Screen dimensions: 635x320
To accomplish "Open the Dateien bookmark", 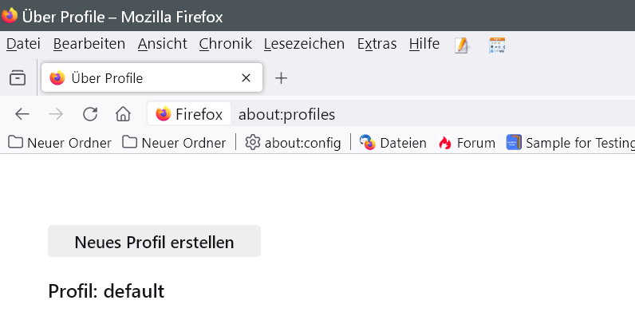I will click(393, 143).
